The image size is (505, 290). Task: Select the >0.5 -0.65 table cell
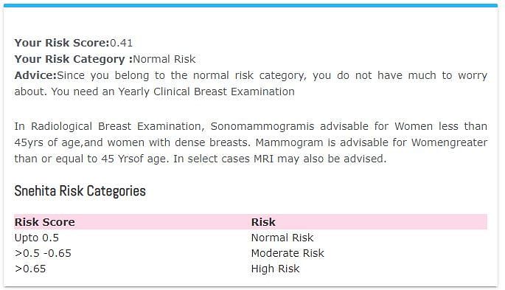click(x=43, y=253)
